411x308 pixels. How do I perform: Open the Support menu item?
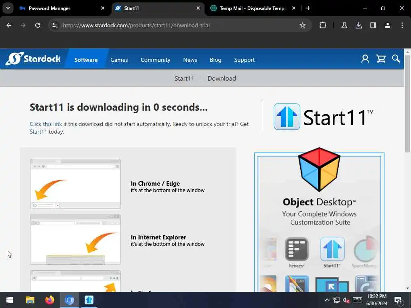pos(244,60)
